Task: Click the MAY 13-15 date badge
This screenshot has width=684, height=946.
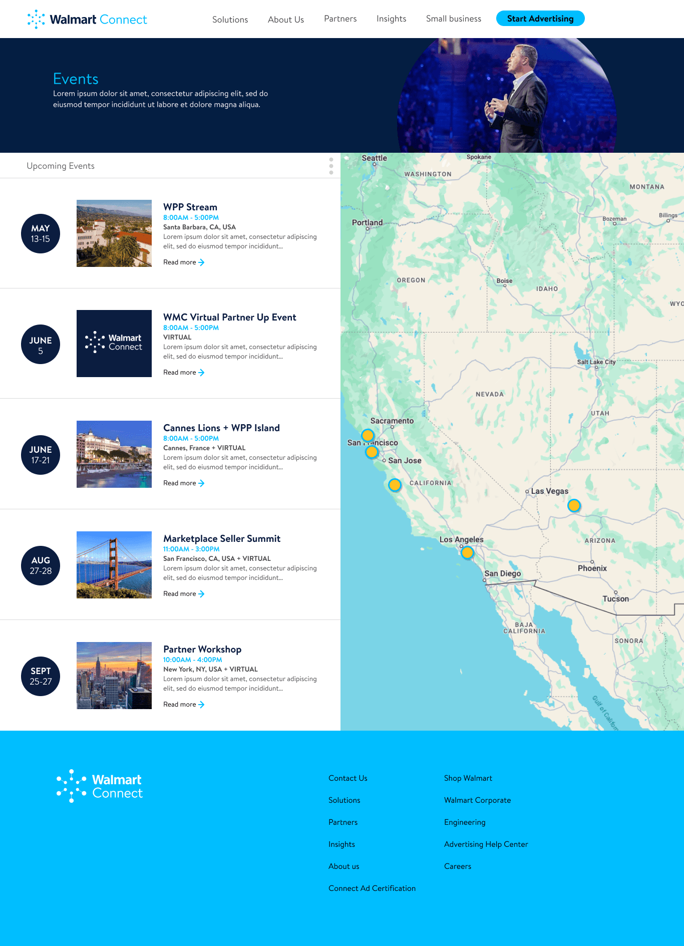Action: (41, 234)
